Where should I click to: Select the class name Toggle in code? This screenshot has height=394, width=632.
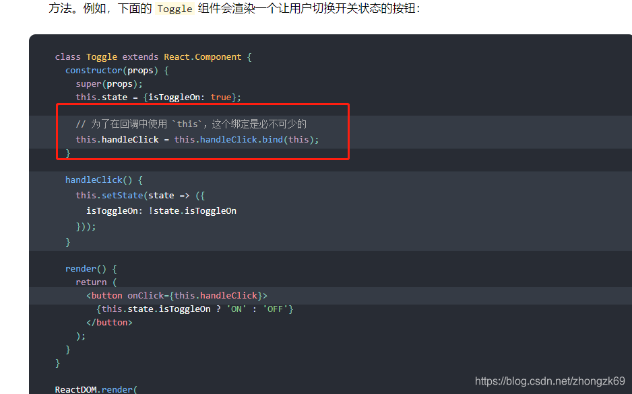tap(101, 56)
